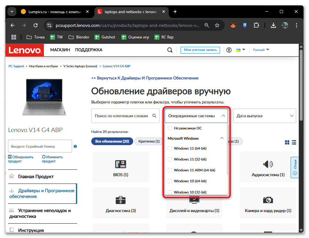Select the Критично (1) filter
Screen dimensions: 309x238
[x=149, y=141]
